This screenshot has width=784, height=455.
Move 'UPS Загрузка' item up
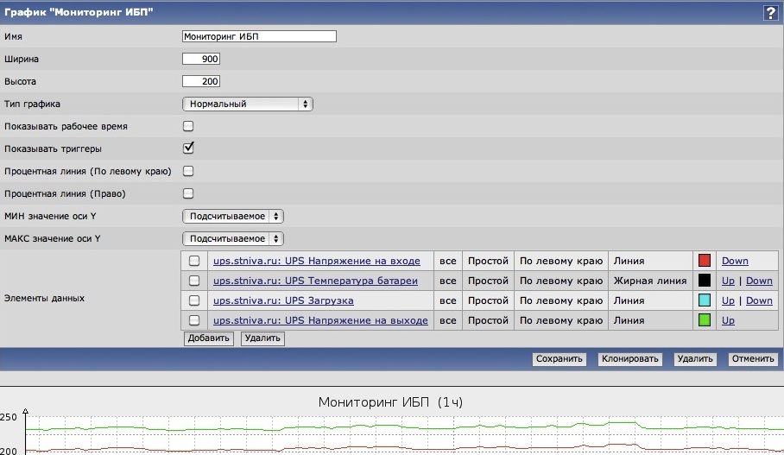tap(728, 300)
